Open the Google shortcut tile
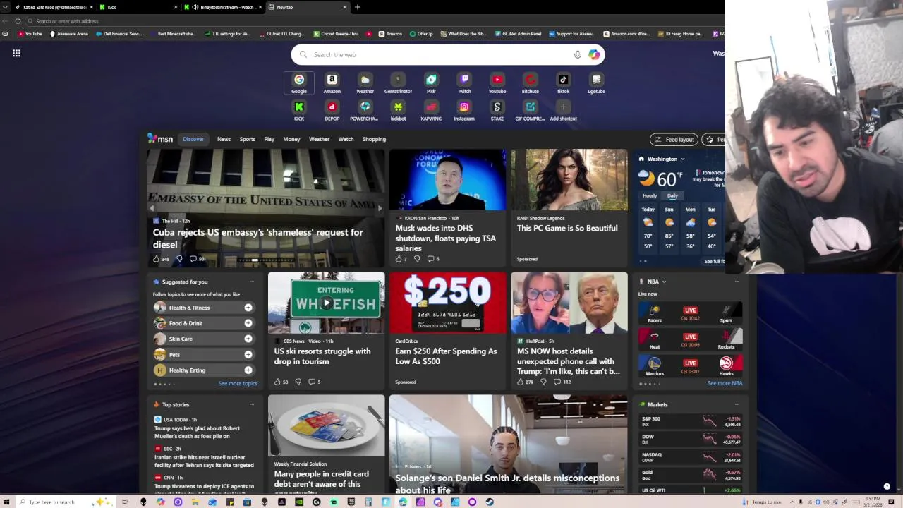 pos(299,83)
